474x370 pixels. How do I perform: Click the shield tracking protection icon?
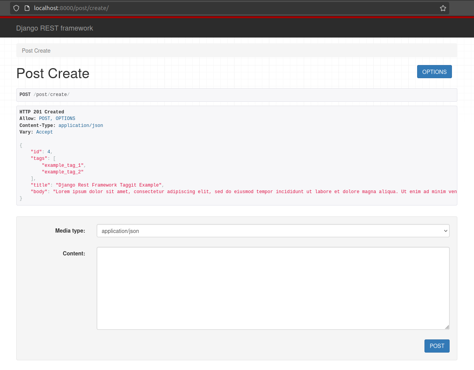16,8
